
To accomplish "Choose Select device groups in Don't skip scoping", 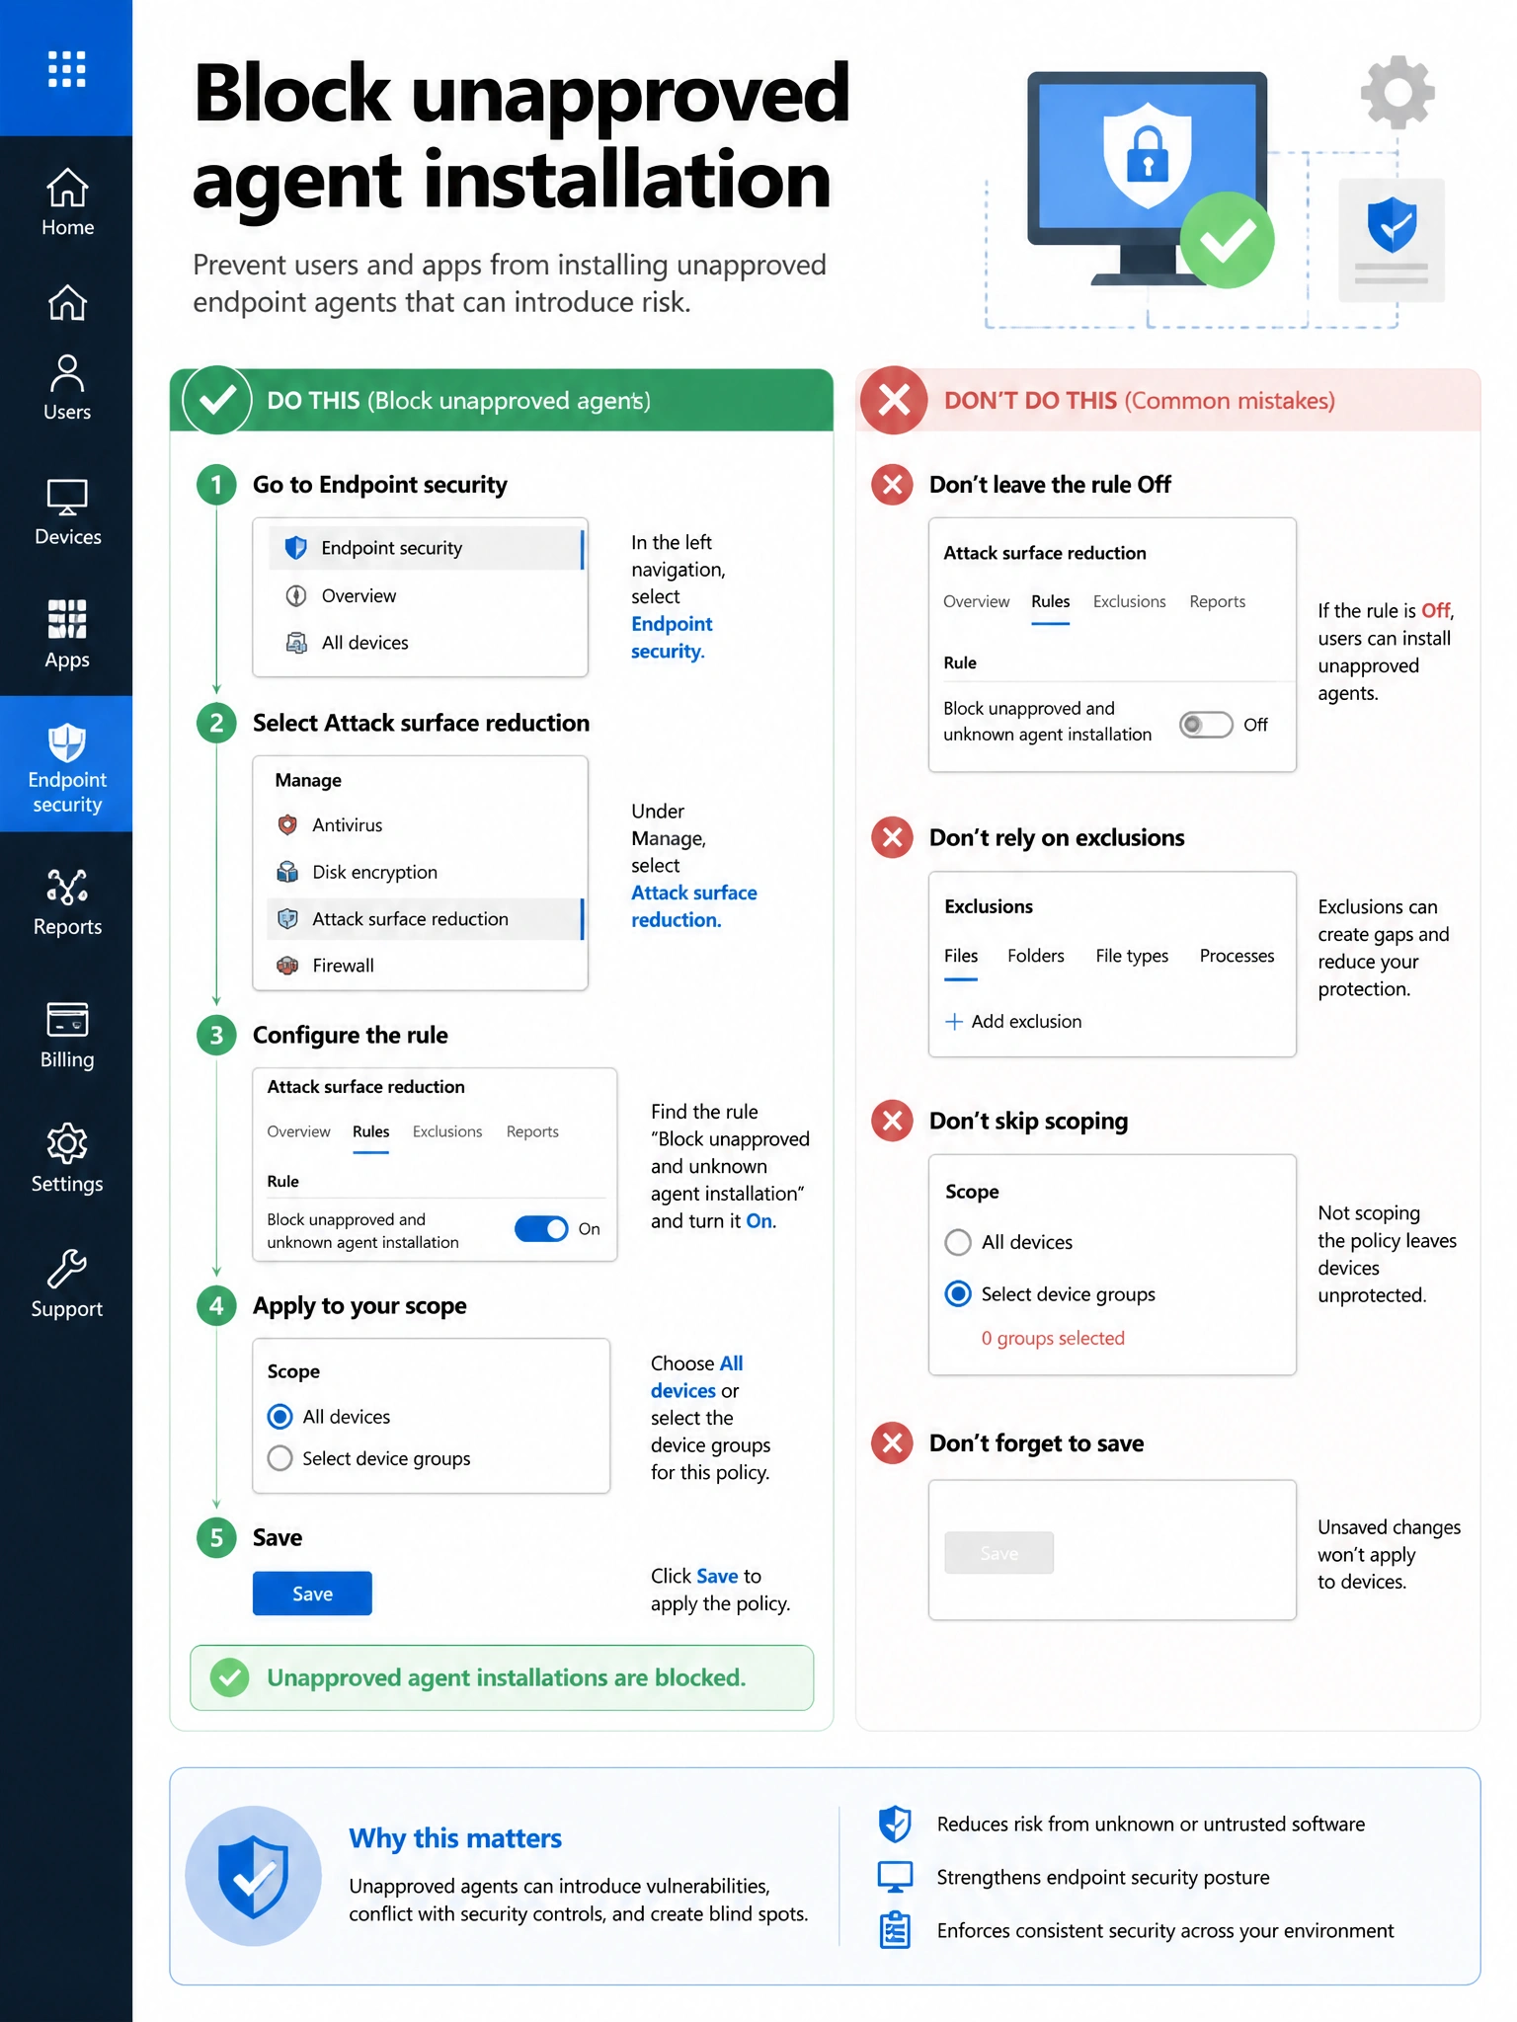I will coord(958,1293).
